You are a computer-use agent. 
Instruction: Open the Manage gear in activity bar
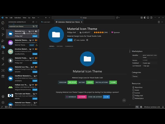3,102
